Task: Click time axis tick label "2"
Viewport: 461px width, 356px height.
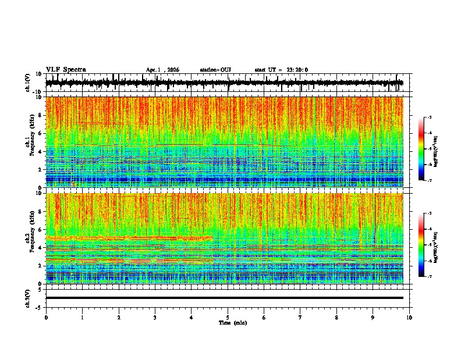Action: [x=119, y=318]
